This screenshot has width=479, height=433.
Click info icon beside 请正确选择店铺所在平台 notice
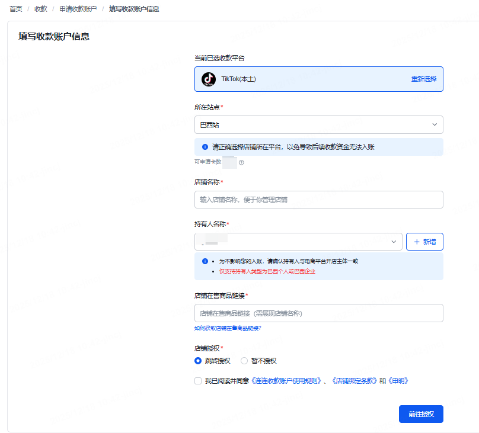(205, 147)
